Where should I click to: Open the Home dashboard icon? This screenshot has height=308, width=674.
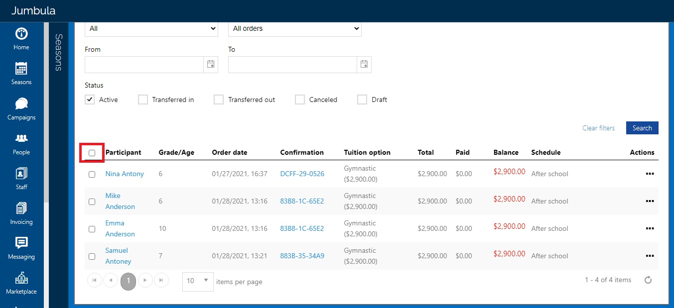point(21,34)
